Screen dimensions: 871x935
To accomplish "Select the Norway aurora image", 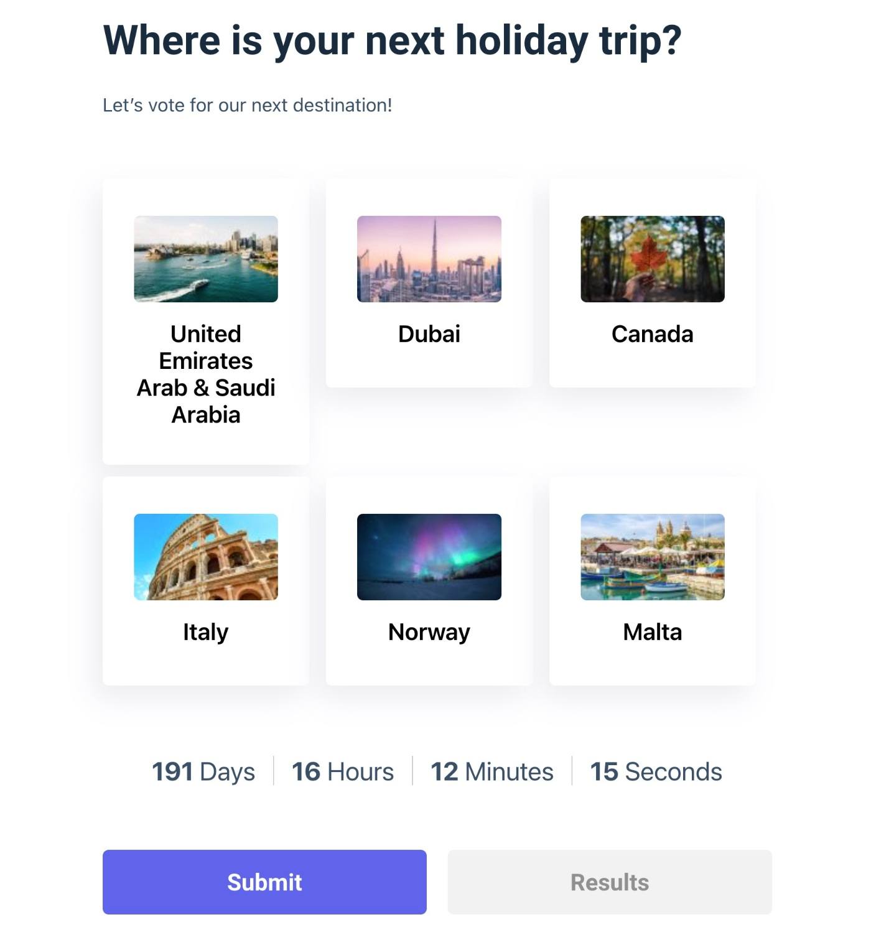I will tap(429, 557).
